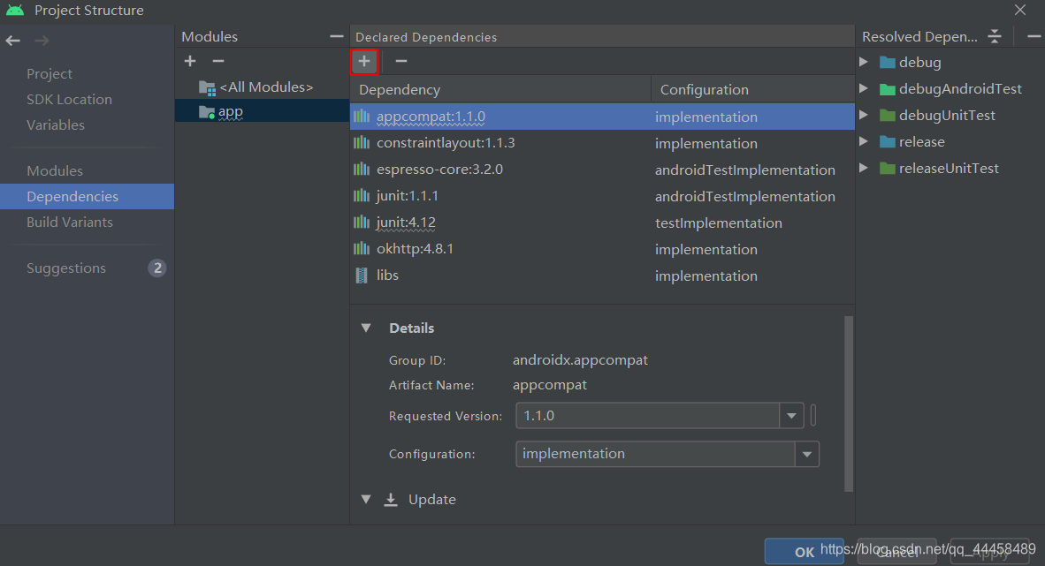Open the Build Variants section
The height and width of the screenshot is (566, 1045).
coord(69,223)
